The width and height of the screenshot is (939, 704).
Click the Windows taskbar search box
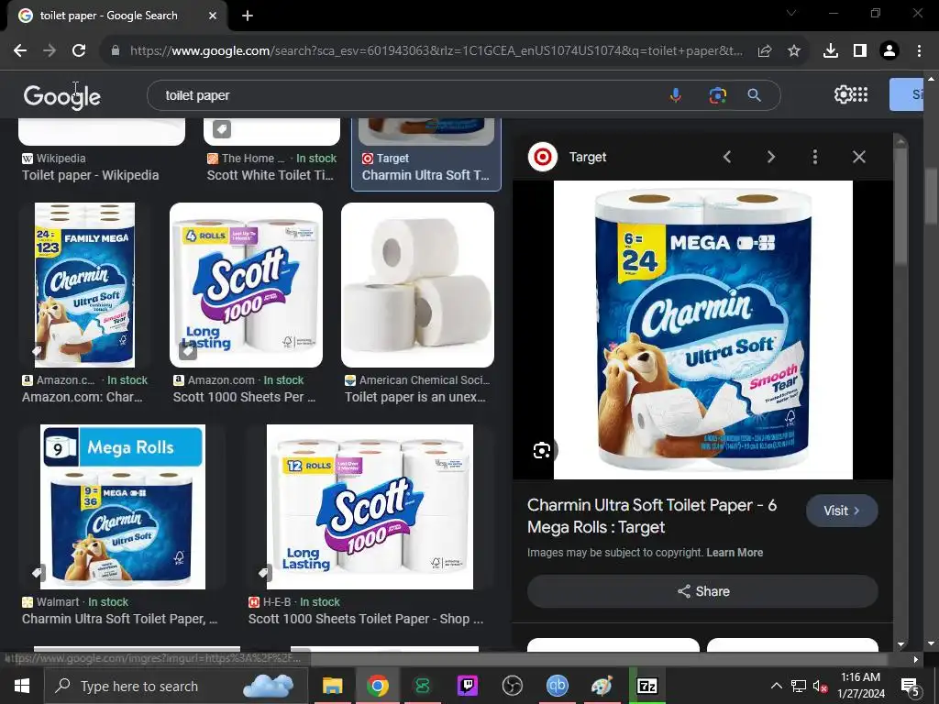(x=176, y=686)
